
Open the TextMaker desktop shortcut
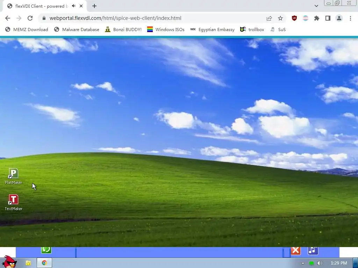(x=14, y=202)
